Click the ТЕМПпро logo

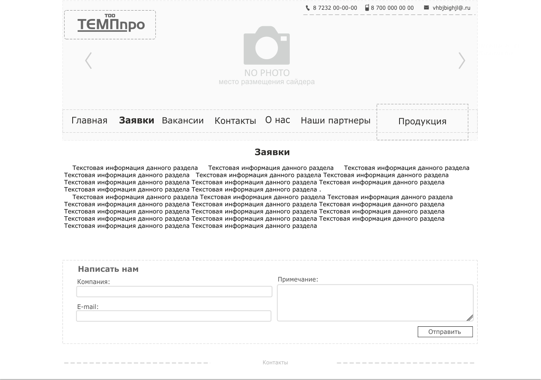(x=110, y=25)
